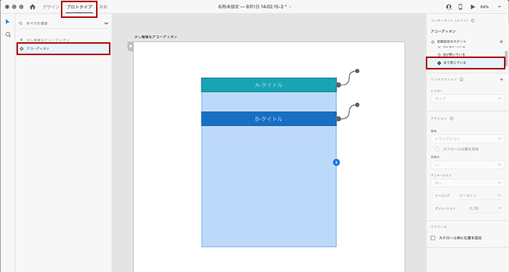This screenshot has height=272, width=509.
Task: Select the arrow Select tool
Action: (8, 21)
